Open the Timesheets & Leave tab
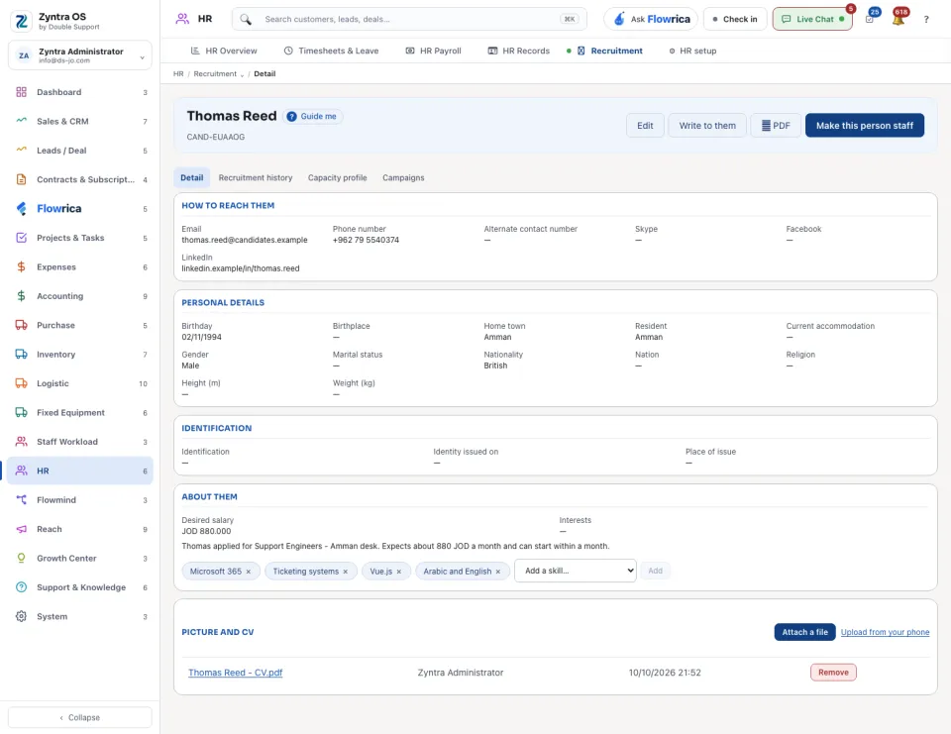The image size is (951, 734). [331, 51]
